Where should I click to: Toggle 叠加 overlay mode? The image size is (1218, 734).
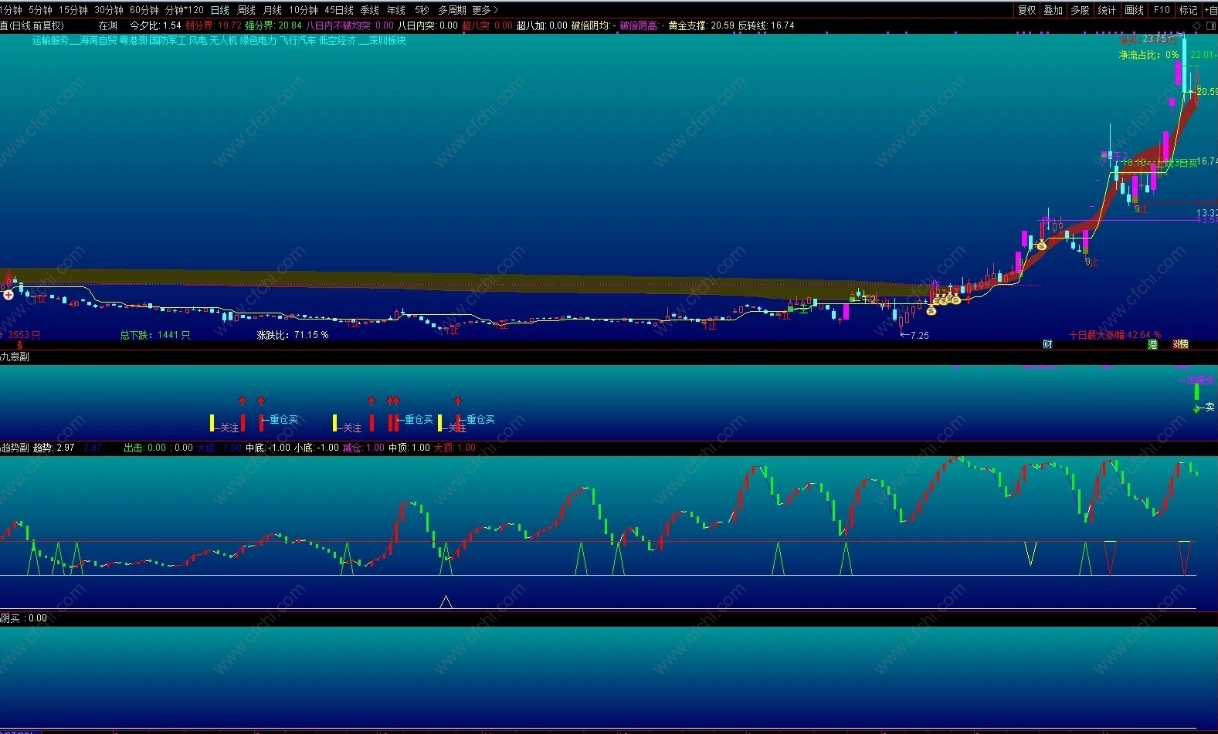[x=1053, y=10]
